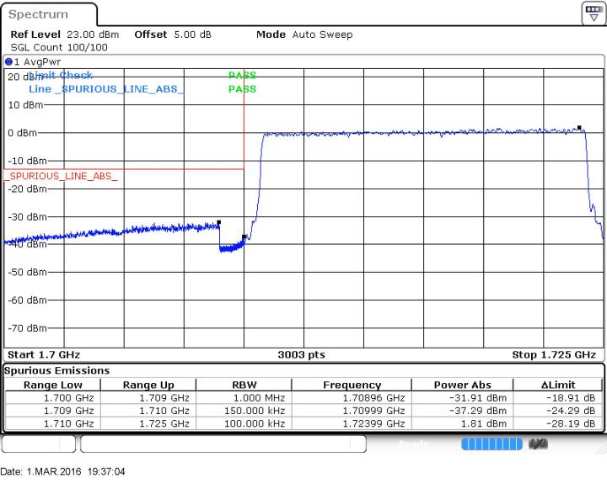Viewport: 607px width, 489px height.
Task: Click the blue progress bar in status bar
Action: click(492, 444)
